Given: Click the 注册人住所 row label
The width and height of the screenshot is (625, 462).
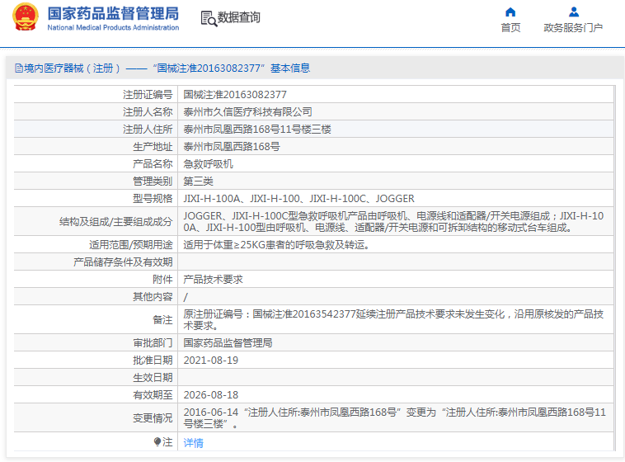Looking at the screenshot, I should [148, 130].
